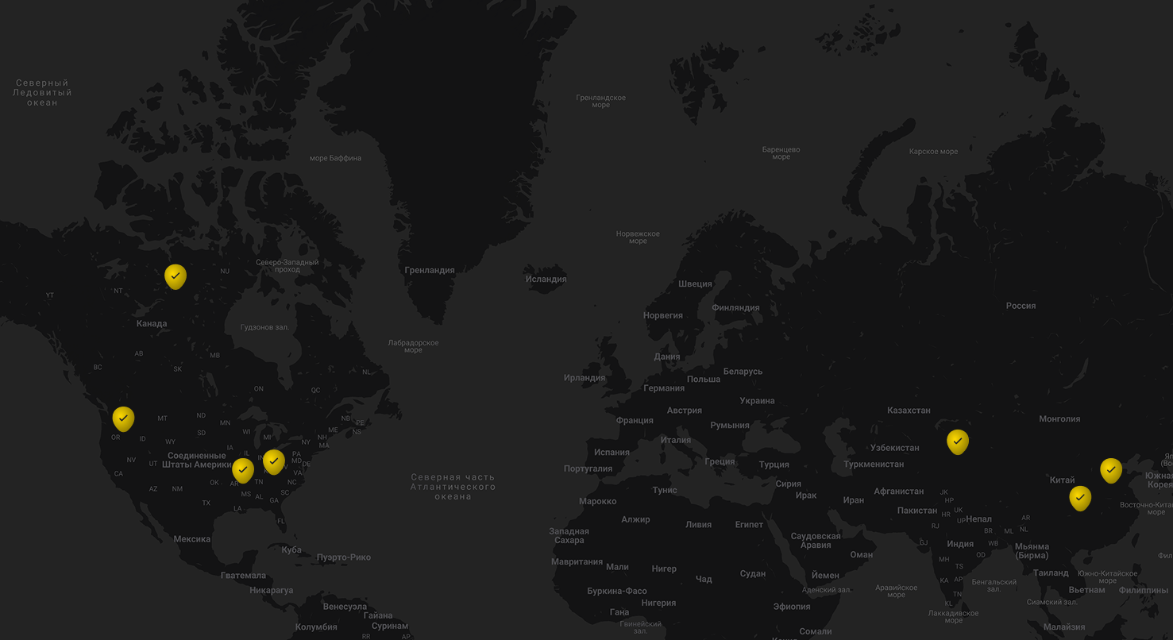Select the Саудовская Аравия label
This screenshot has height=640, width=1173.
pyautogui.click(x=816, y=541)
